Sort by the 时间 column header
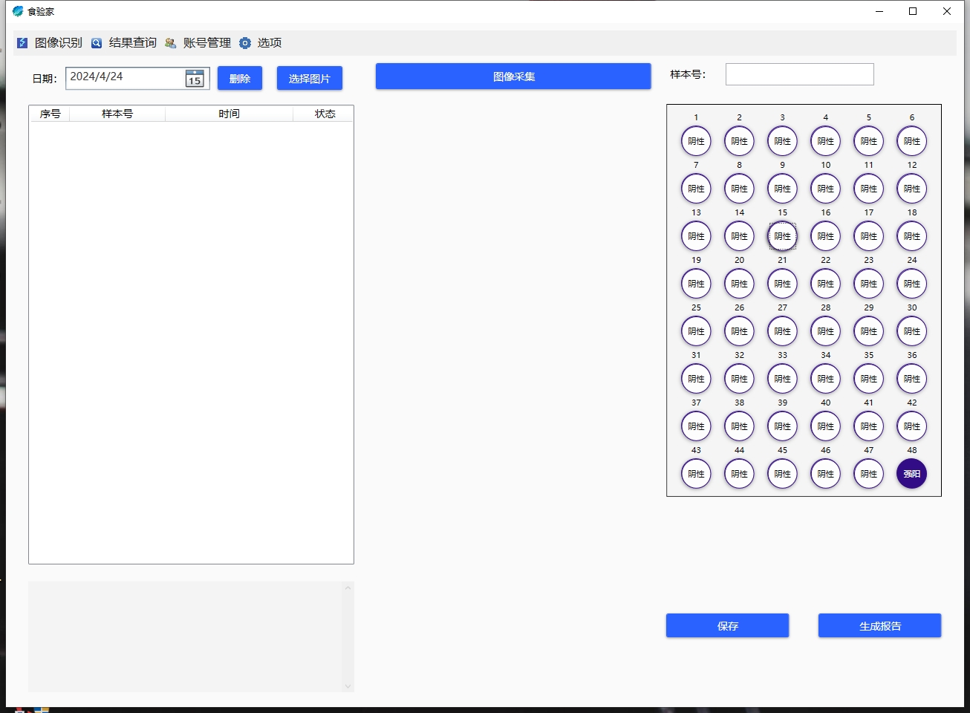This screenshot has height=713, width=970. pos(229,114)
